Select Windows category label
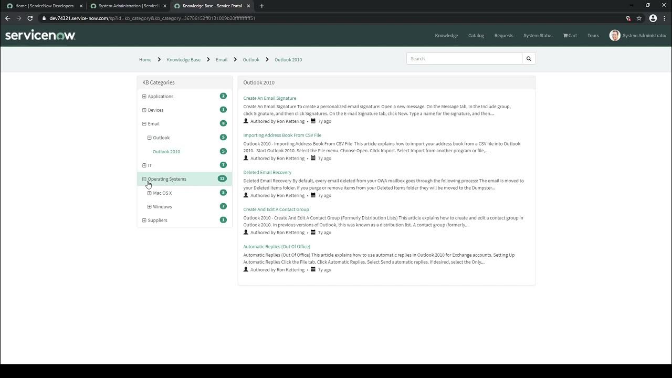The width and height of the screenshot is (672, 378). [x=162, y=207]
